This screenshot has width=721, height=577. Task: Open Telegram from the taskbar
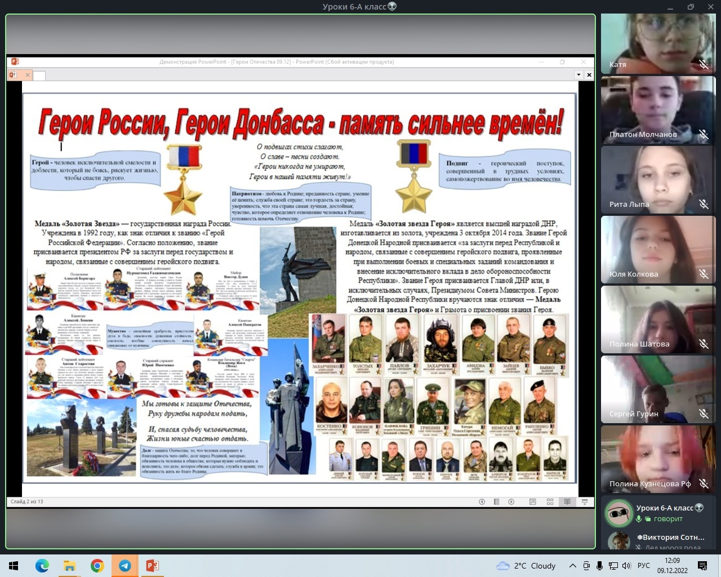coord(125,566)
